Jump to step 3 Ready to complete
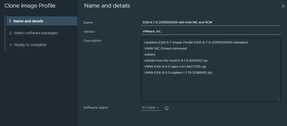This screenshot has height=126, width=287. point(30,45)
